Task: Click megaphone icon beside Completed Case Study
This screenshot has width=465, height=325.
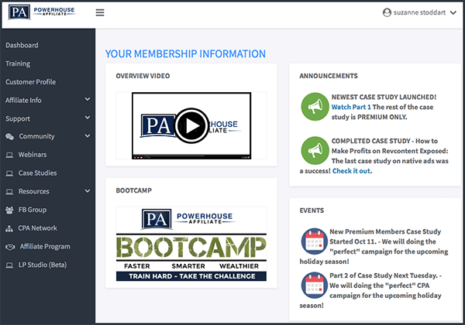Action: 315,150
